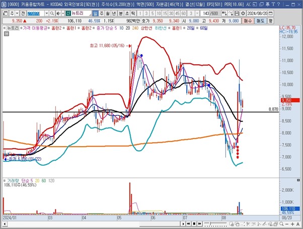Click the add indicator icon
The width and height of the screenshot is (303, 229).
click(224, 13)
